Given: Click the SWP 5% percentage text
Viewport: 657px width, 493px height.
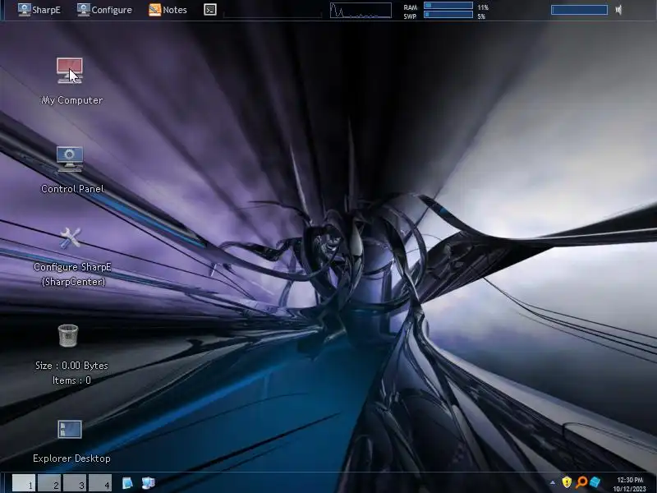Looking at the screenshot, I should click(481, 16).
